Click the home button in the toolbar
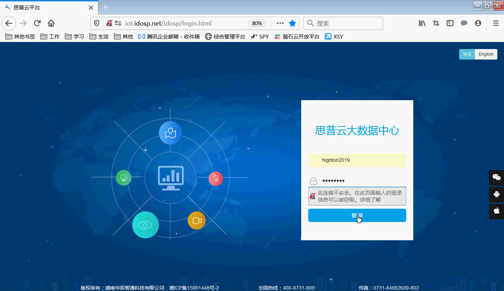 tap(50, 23)
